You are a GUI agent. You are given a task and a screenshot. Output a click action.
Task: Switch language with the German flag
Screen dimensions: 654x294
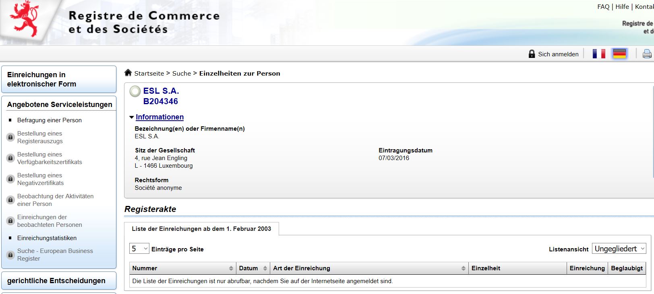point(619,53)
